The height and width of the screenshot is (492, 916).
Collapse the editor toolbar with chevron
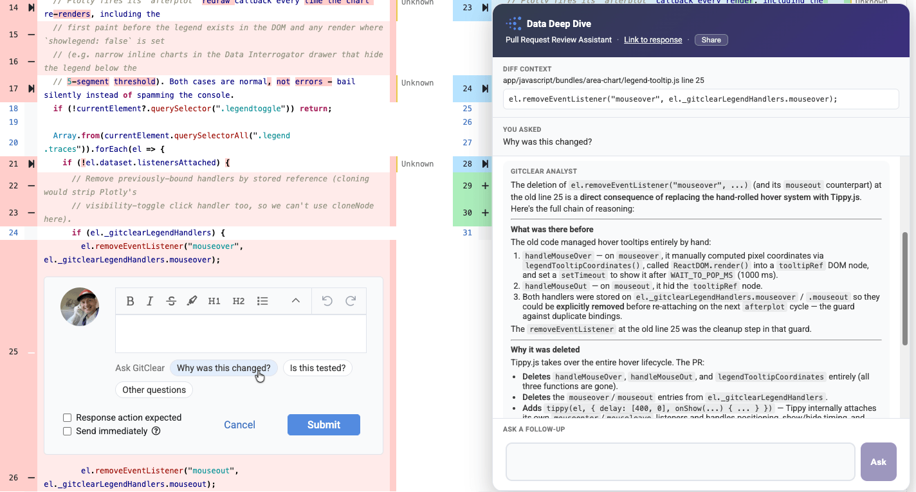tap(296, 301)
